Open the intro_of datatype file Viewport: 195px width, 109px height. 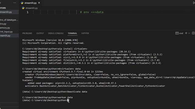click(x=9, y=20)
